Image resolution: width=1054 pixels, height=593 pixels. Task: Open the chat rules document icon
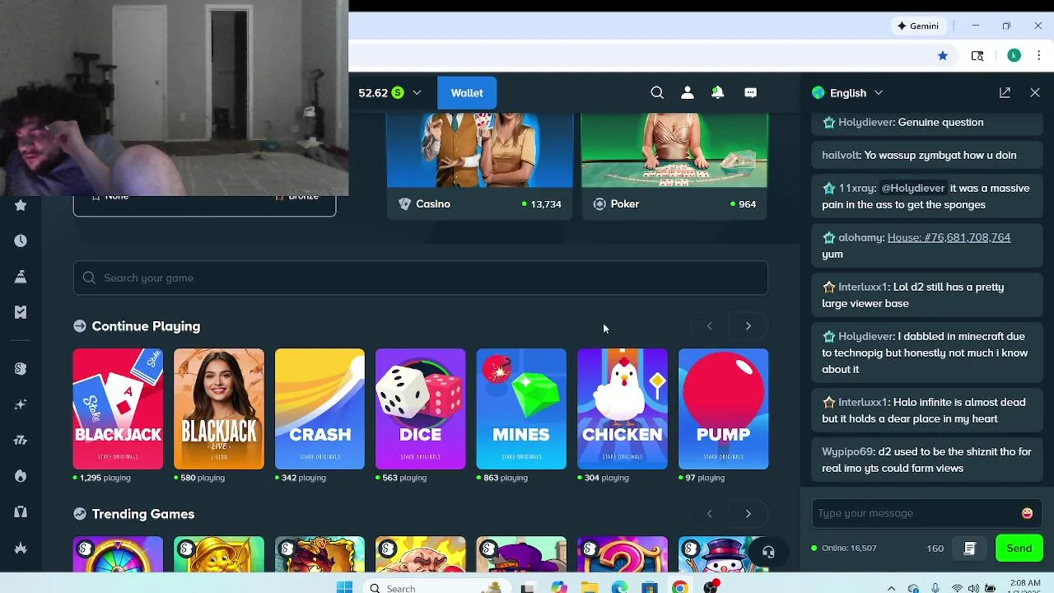click(x=969, y=549)
